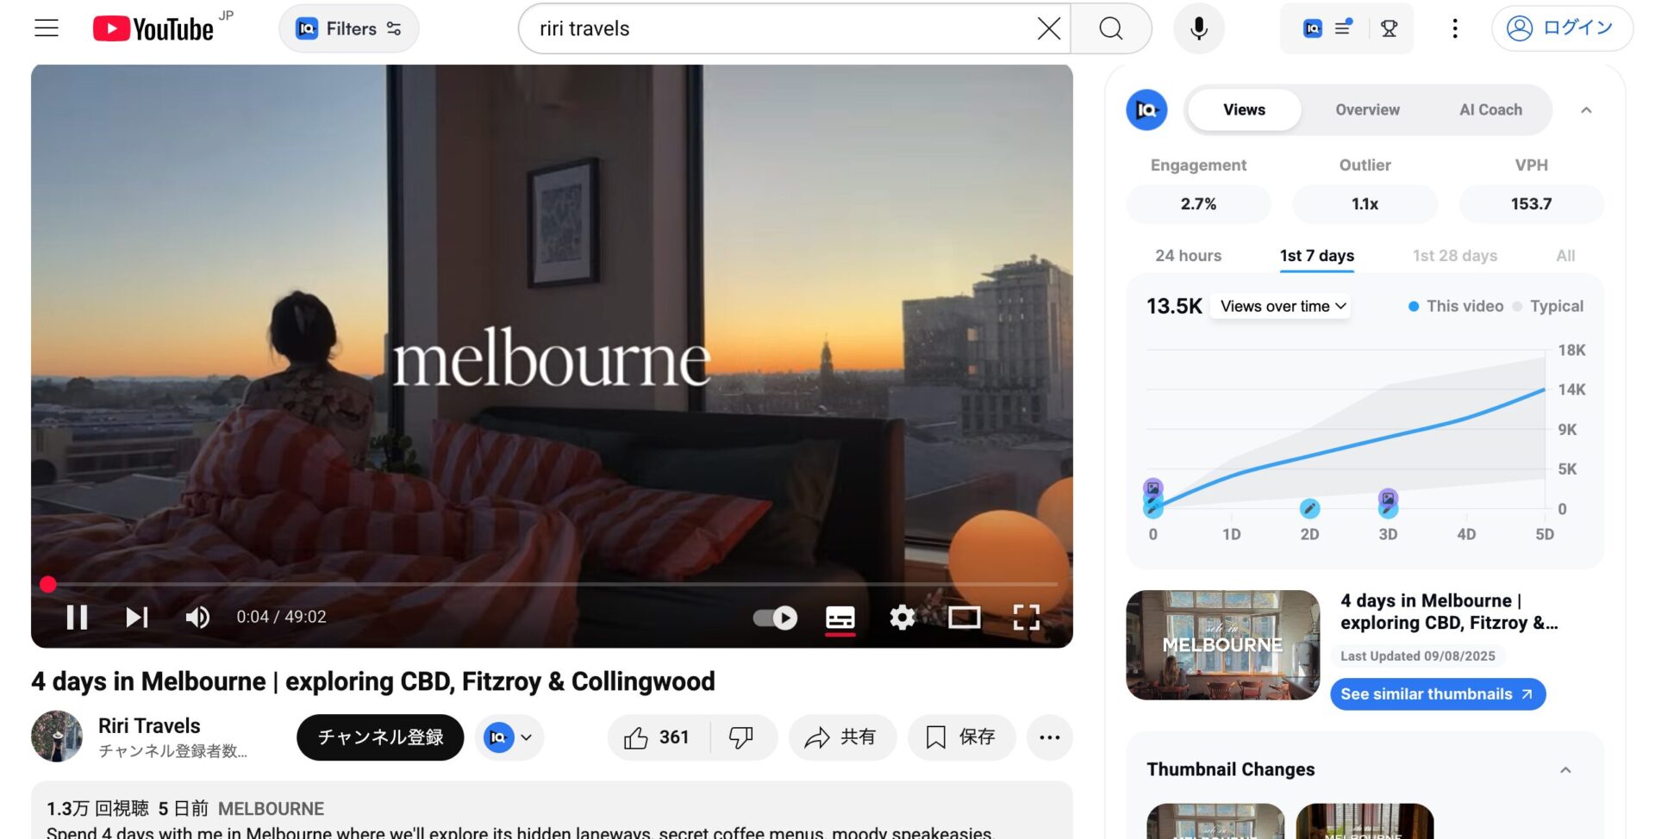Open Riri Travels channel avatar

(x=57, y=736)
